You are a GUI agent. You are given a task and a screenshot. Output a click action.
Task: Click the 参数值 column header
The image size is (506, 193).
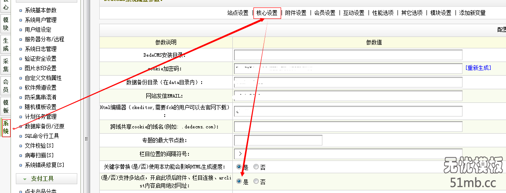pyautogui.click(x=374, y=43)
